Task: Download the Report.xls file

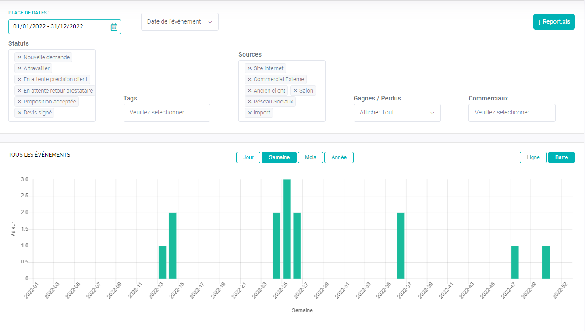Action: tap(554, 21)
